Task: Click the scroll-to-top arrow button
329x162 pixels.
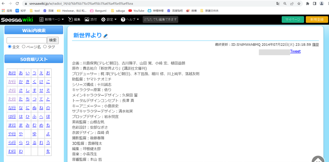Action: (318, 159)
